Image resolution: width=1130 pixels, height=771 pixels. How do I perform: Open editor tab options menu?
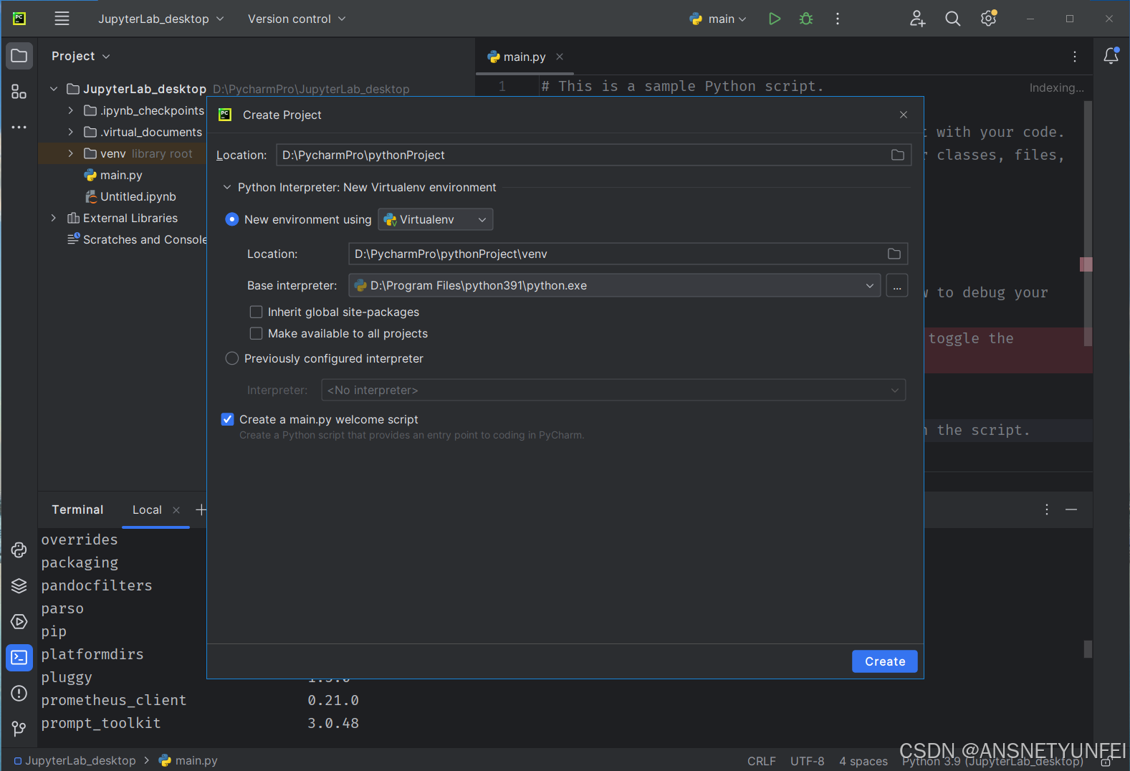coord(1075,57)
